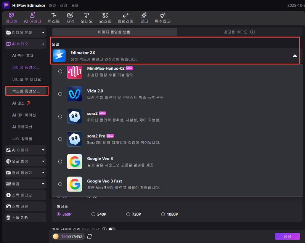Open the 미디어 panel icon
The width and height of the screenshot is (305, 243).
point(11,18)
